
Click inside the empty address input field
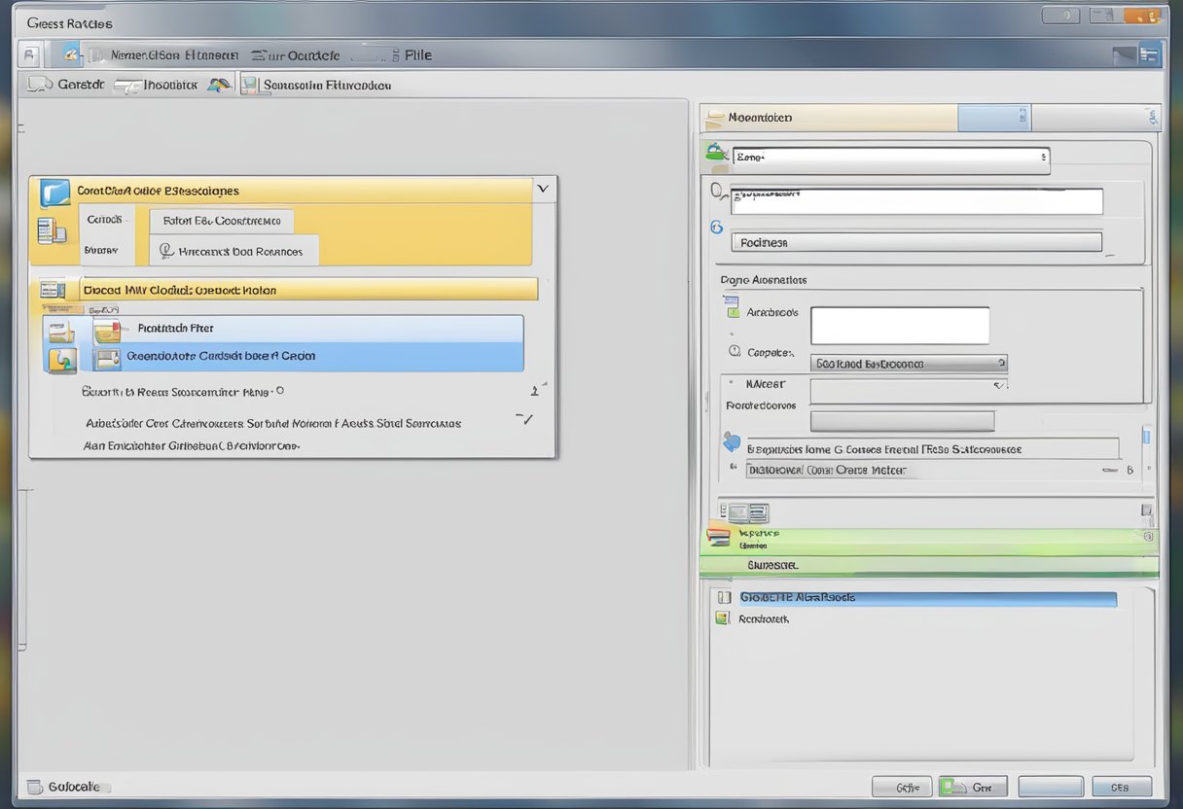[x=899, y=325]
